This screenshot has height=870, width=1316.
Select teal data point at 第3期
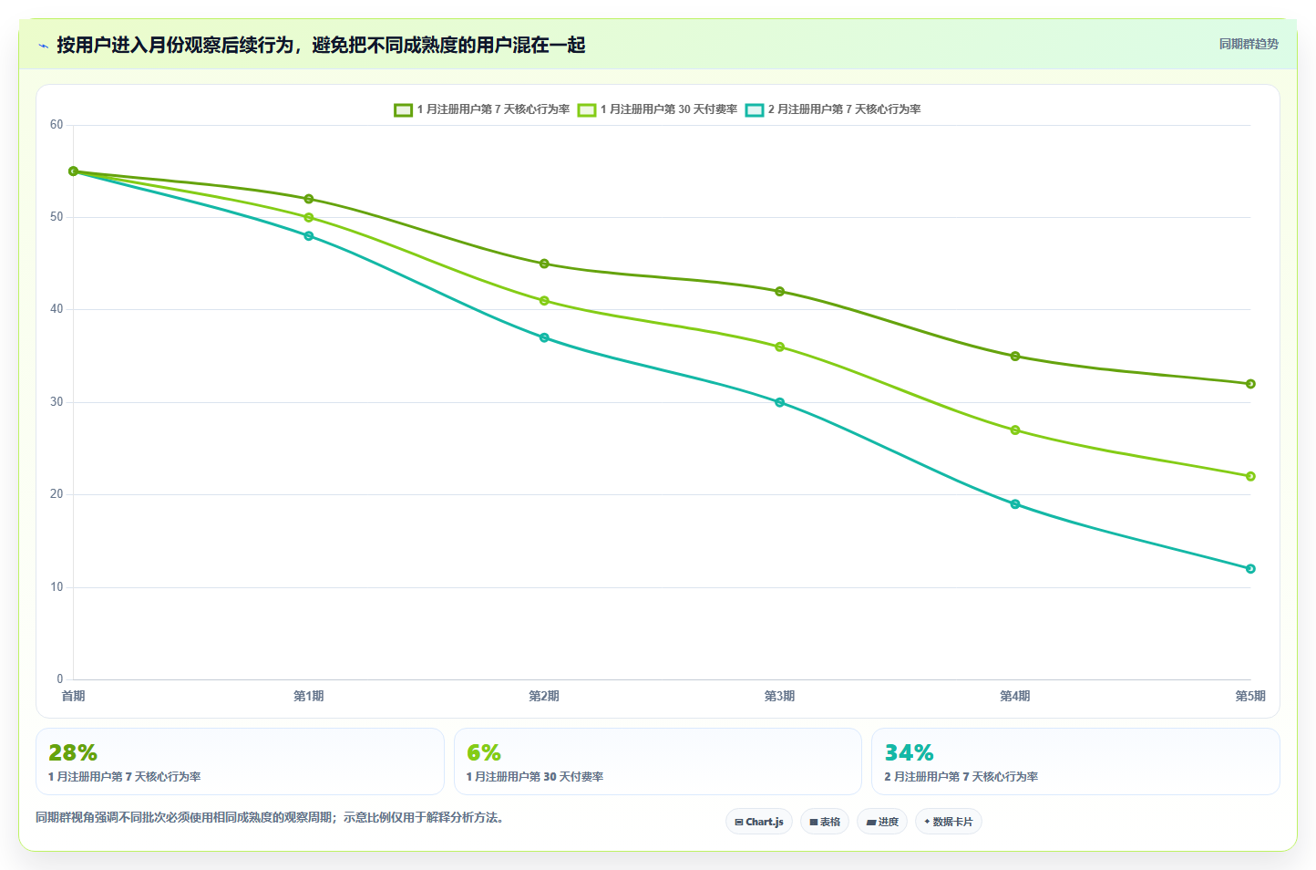pos(779,402)
